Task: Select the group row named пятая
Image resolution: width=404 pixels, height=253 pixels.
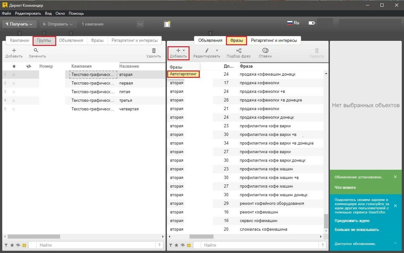Action: pyautogui.click(x=84, y=92)
